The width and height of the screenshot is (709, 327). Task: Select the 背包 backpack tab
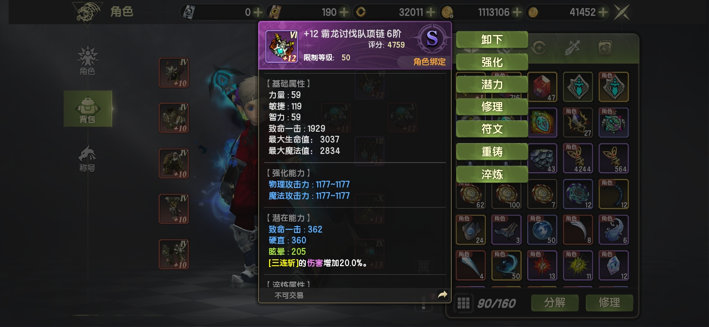click(x=88, y=109)
